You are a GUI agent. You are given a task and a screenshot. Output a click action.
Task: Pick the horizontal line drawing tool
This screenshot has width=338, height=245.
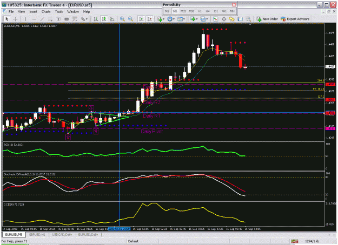tap(34, 19)
